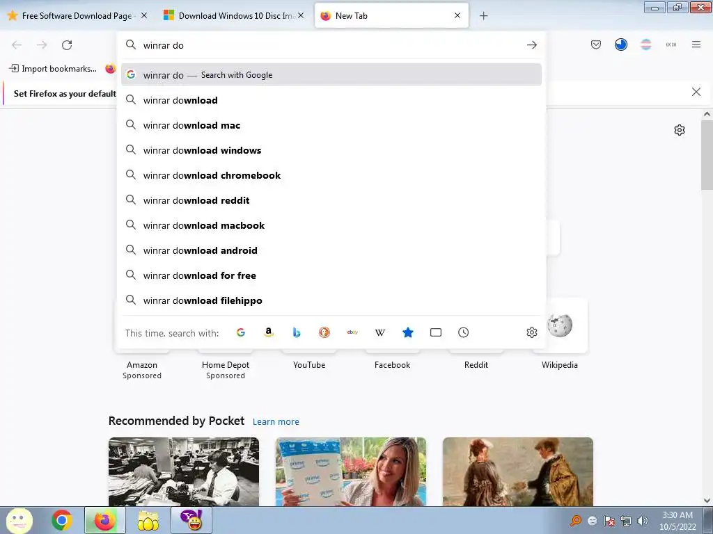Open the Amazon Sponsored shortcut
Image resolution: width=713 pixels, height=534 pixels.
142,364
